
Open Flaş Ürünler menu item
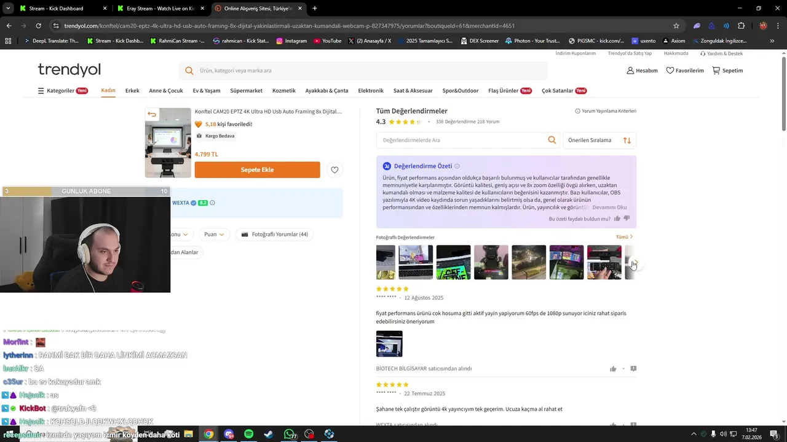(x=510, y=91)
